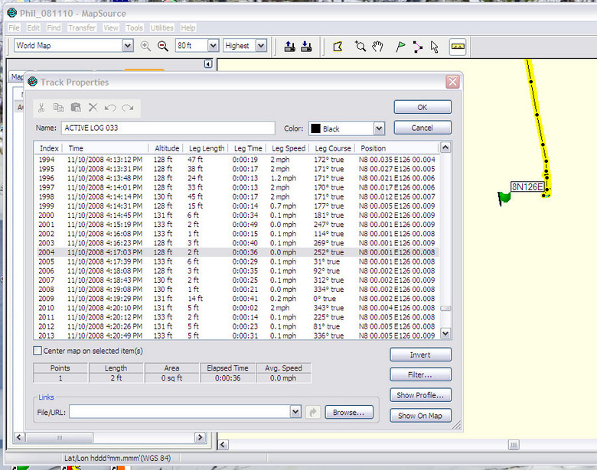Open the View menu
The width and height of the screenshot is (597, 470).
point(111,28)
